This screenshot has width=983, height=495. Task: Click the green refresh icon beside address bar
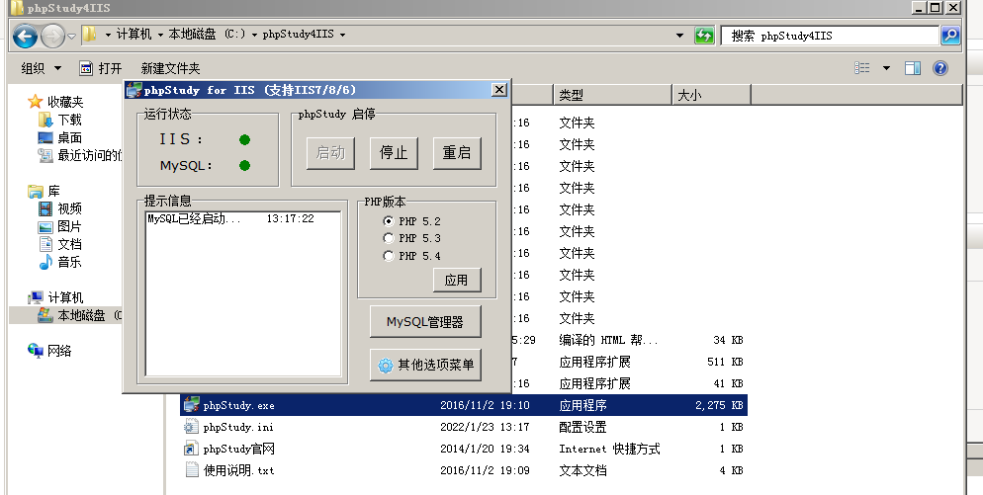click(x=705, y=36)
